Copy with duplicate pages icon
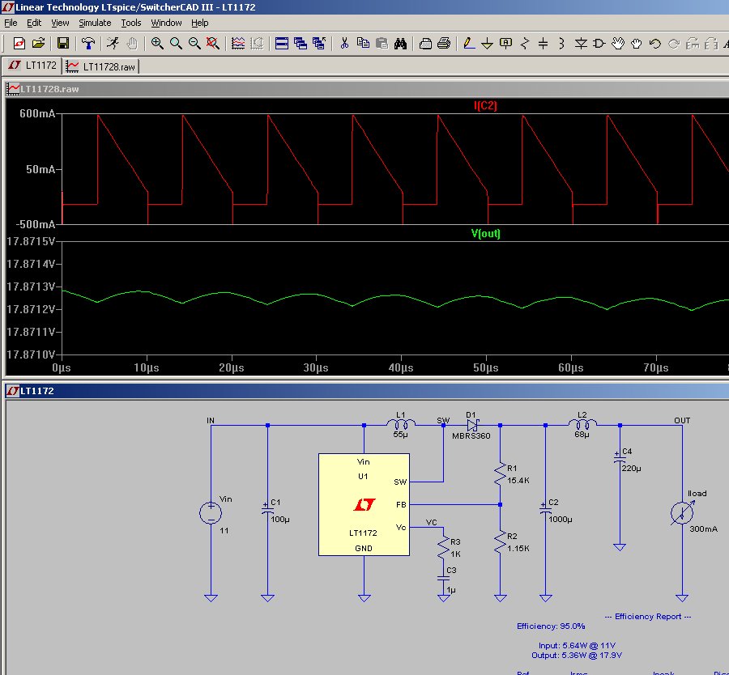Viewport: 729px width, 675px height. (x=363, y=43)
